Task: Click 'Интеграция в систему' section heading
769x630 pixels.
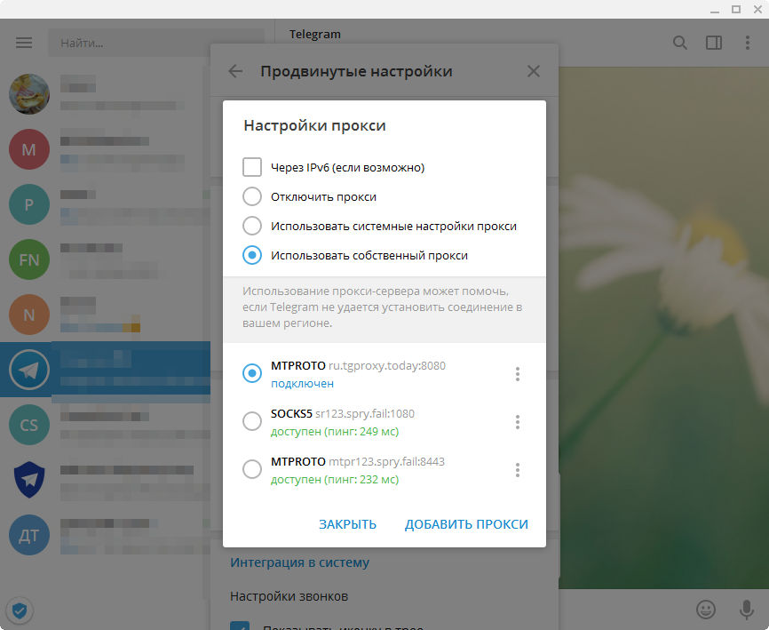Action: coord(299,562)
